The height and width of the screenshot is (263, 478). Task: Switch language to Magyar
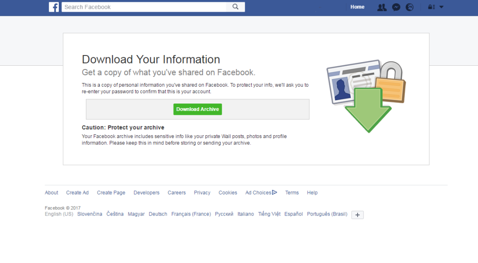tap(136, 214)
